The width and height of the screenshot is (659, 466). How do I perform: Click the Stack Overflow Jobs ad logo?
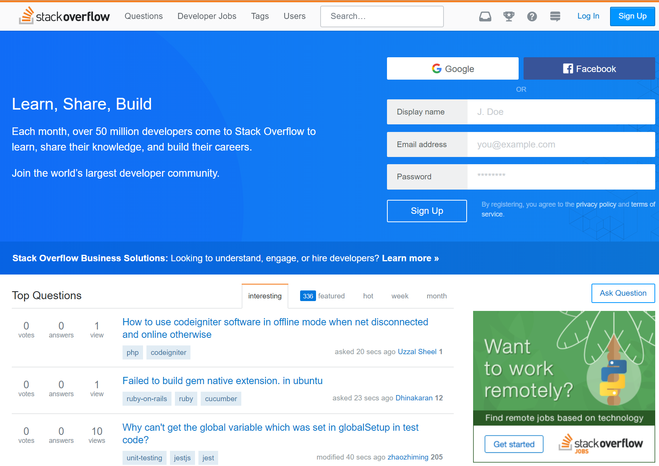point(601,444)
